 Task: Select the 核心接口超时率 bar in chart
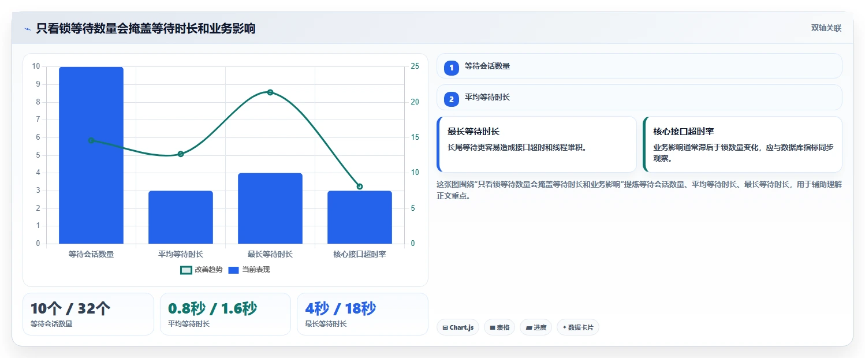click(360, 217)
